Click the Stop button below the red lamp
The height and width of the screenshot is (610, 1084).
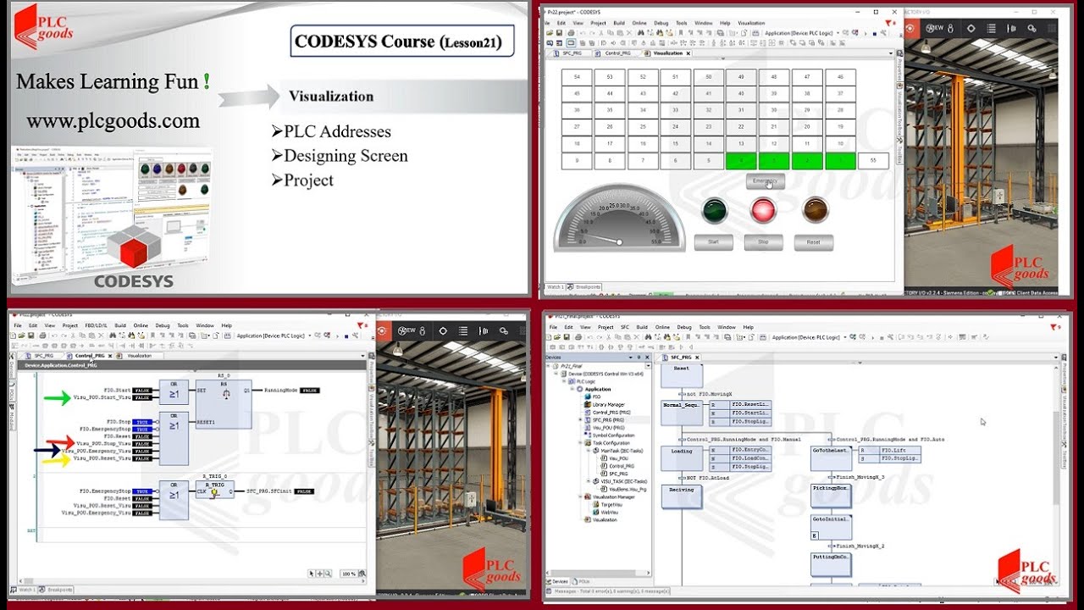(763, 242)
